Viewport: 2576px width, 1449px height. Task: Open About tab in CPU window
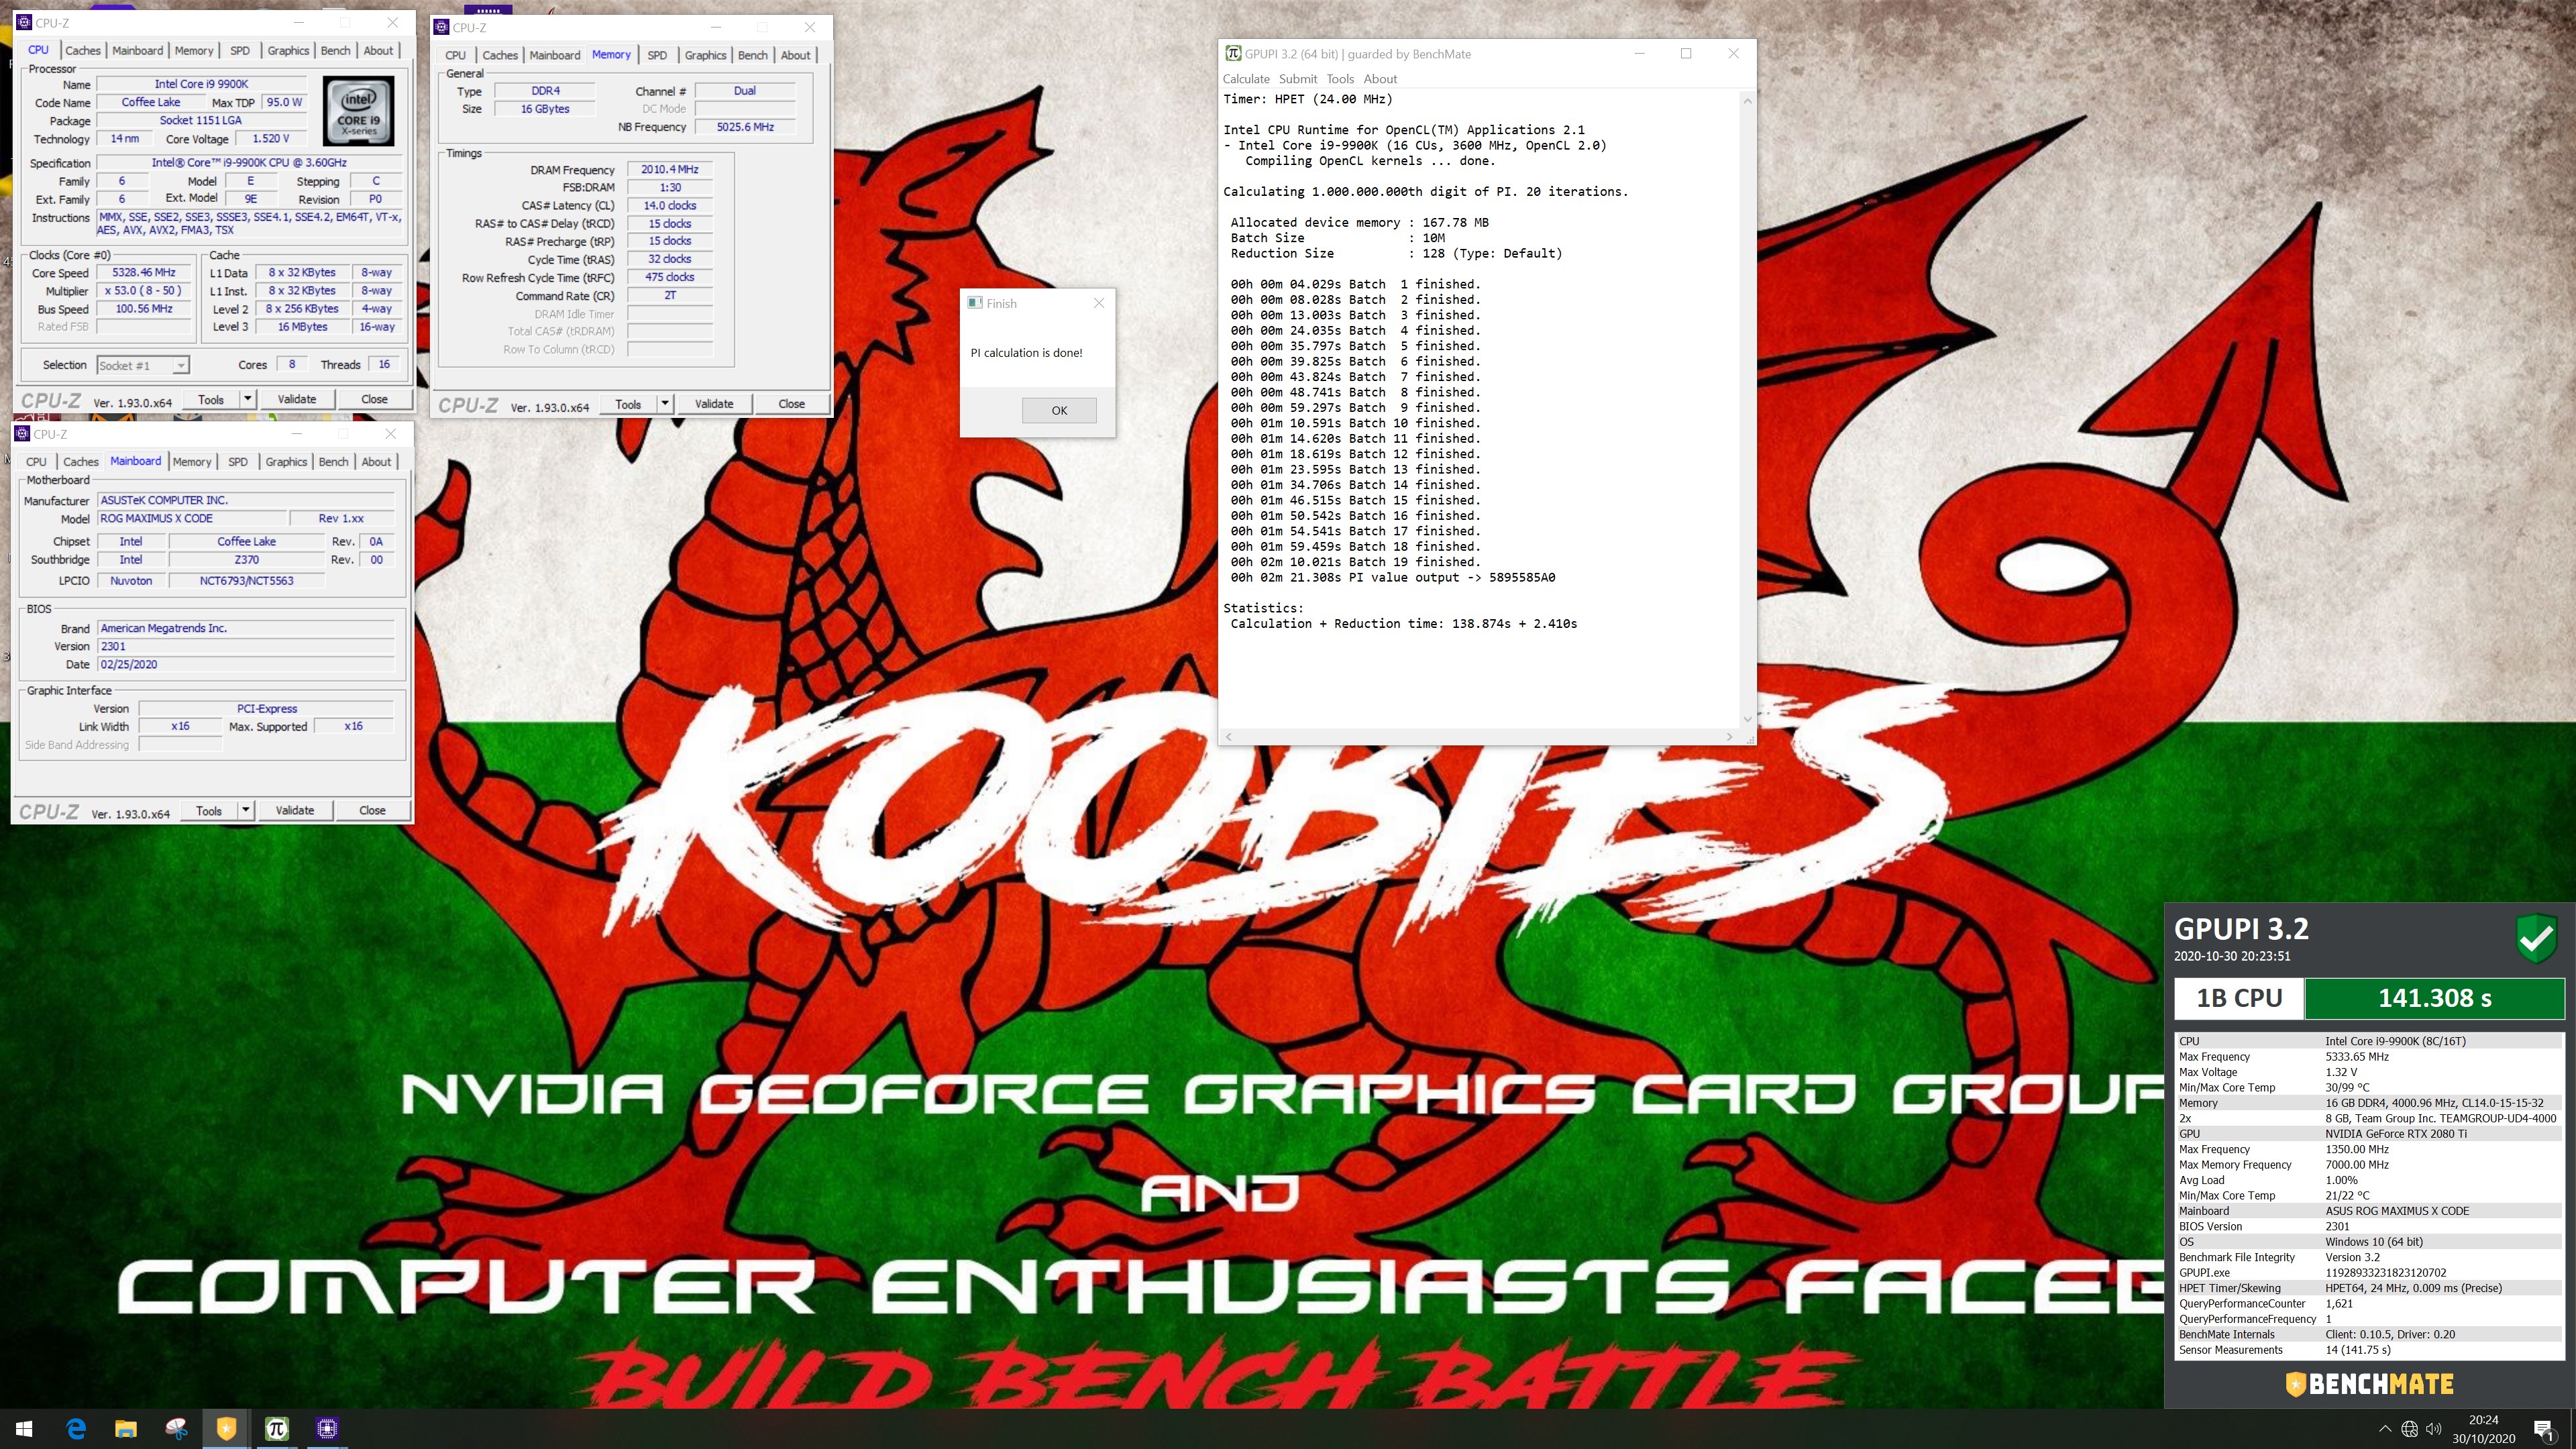tap(378, 51)
